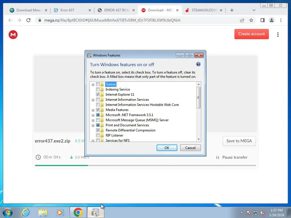Uncheck Remote Differential Compression checkbox
This screenshot has width=291, height=218.
[x=98, y=130]
